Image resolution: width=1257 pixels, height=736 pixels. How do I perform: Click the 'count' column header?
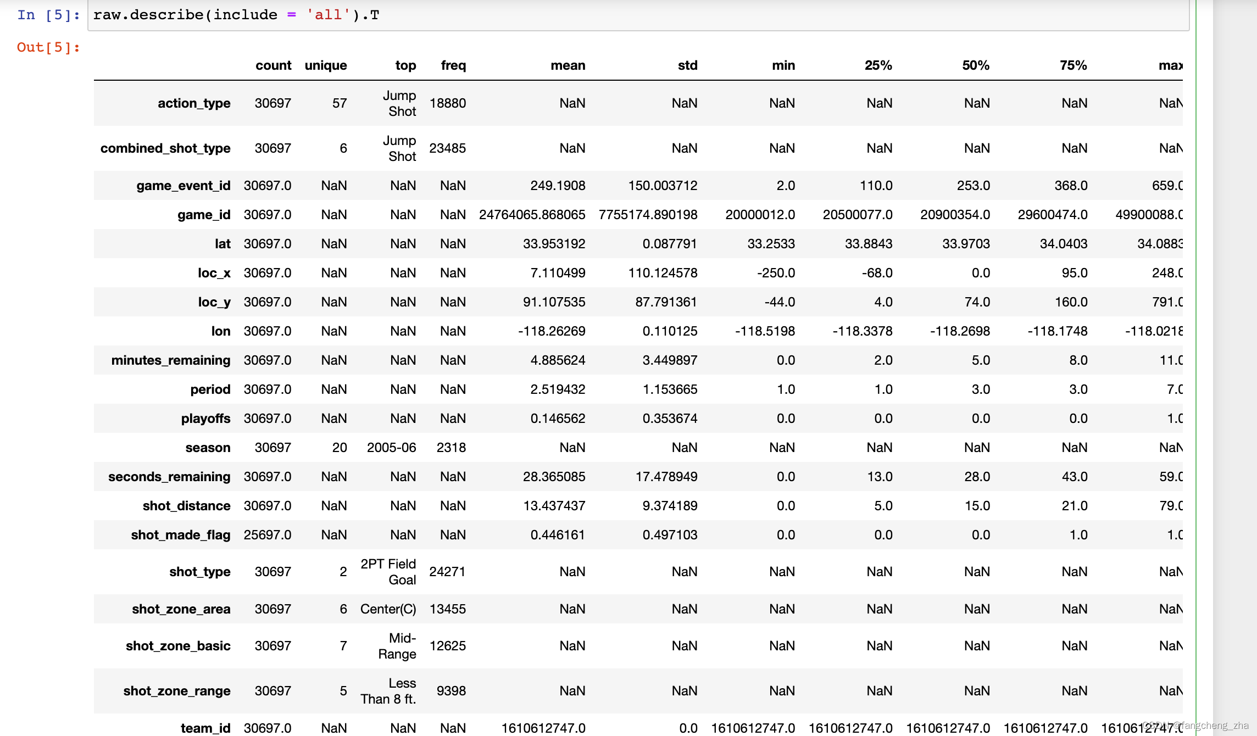click(x=273, y=65)
